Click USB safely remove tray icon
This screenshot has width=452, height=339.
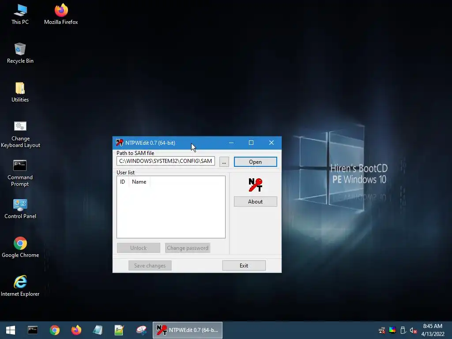[403, 330]
